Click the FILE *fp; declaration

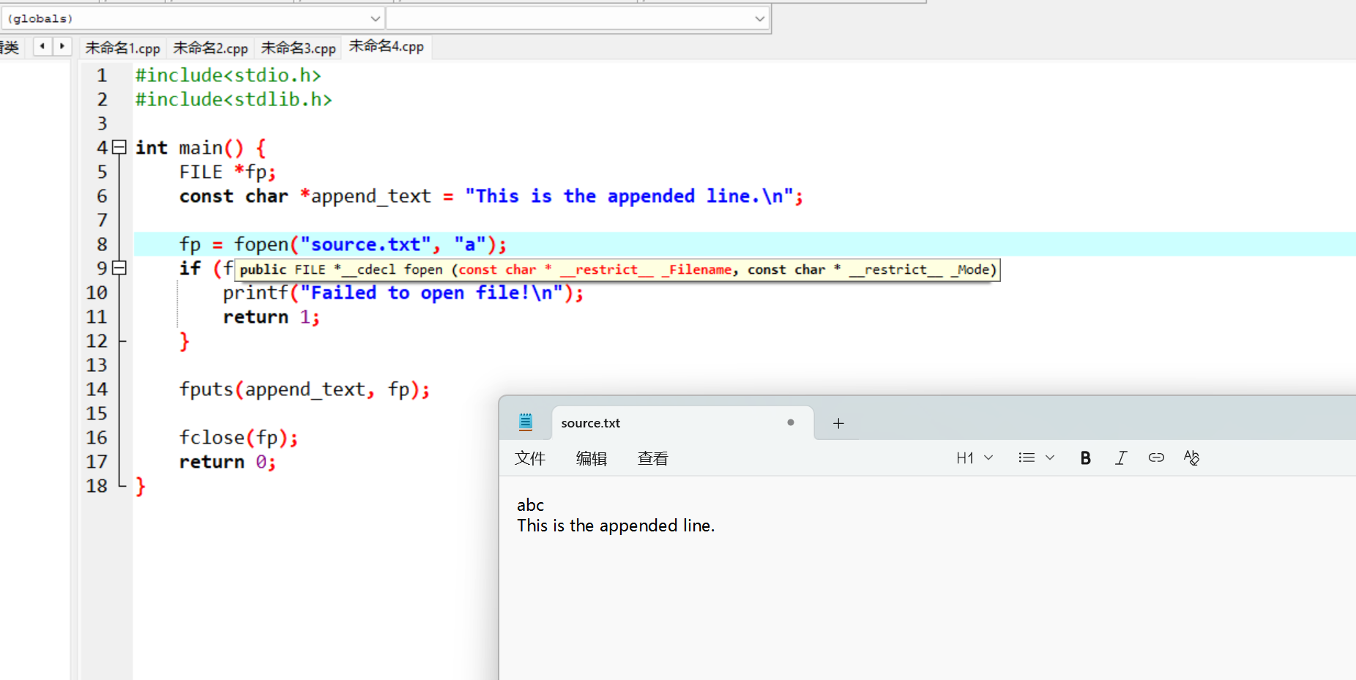(228, 172)
